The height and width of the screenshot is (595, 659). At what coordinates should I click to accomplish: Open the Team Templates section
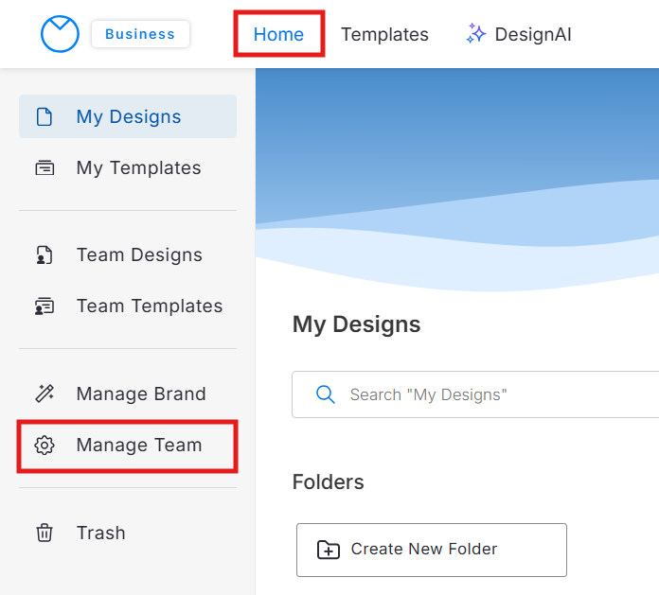coord(150,306)
